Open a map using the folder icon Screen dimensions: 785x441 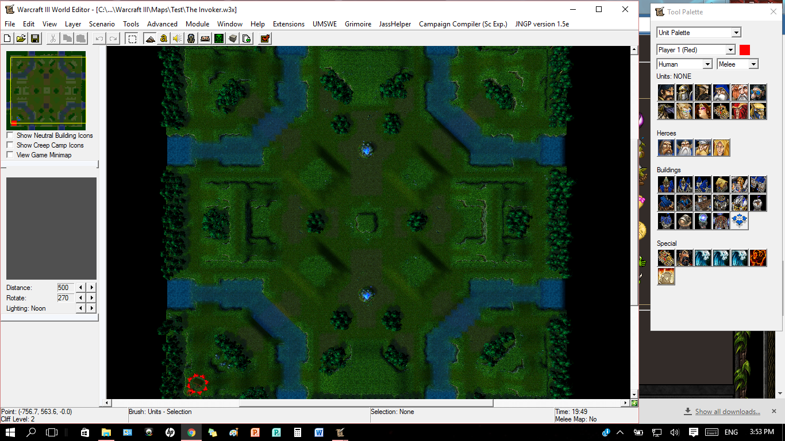pos(21,38)
